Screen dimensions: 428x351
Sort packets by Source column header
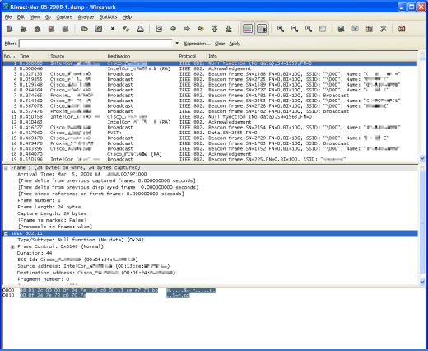click(77, 56)
